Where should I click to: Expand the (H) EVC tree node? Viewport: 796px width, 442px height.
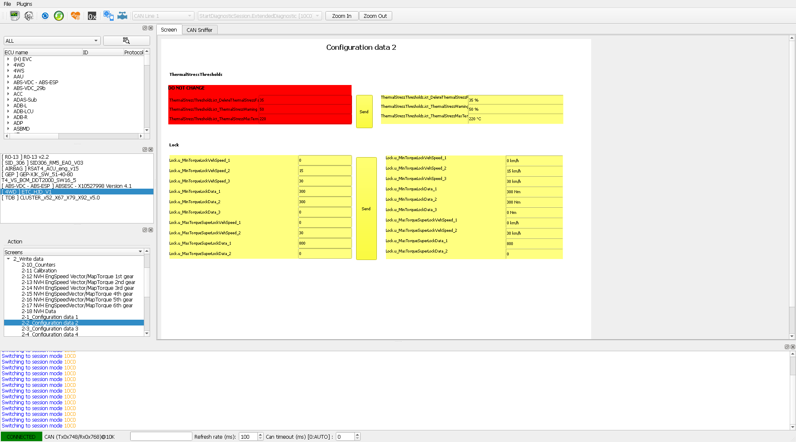[8, 59]
